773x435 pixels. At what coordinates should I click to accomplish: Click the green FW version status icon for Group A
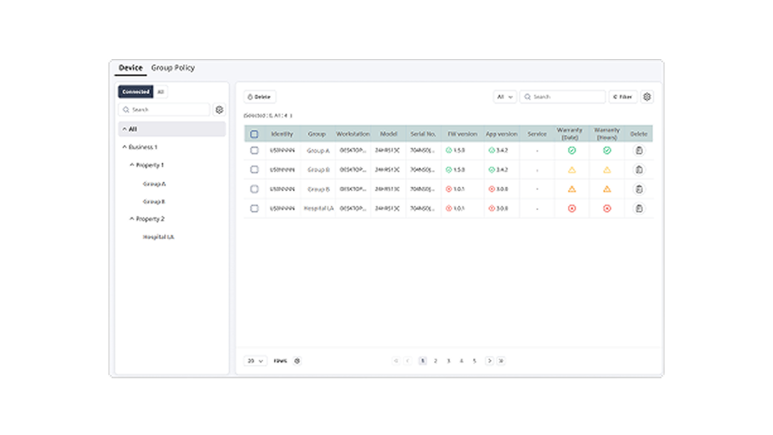tap(449, 151)
